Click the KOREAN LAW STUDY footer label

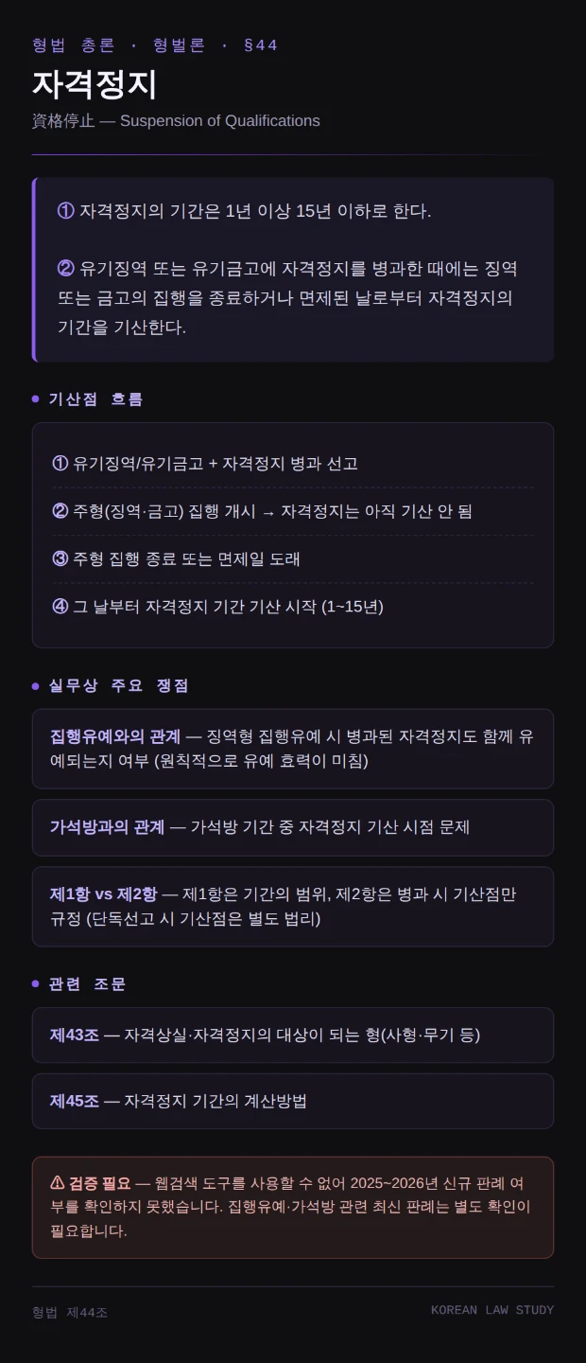point(492,1311)
